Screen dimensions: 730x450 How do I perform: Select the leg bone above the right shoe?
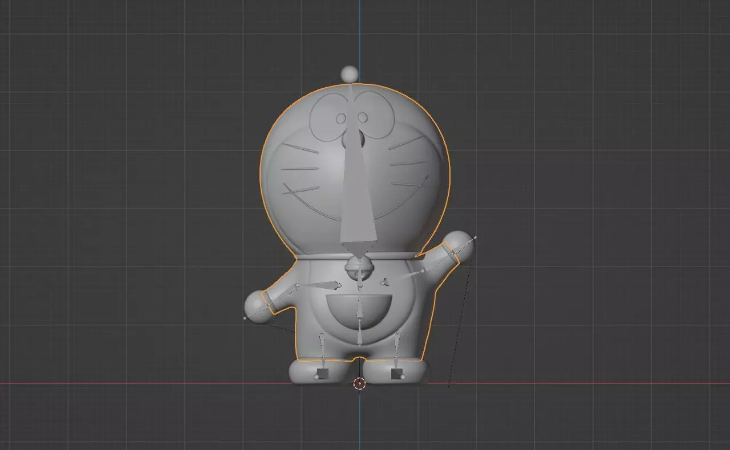(397, 346)
